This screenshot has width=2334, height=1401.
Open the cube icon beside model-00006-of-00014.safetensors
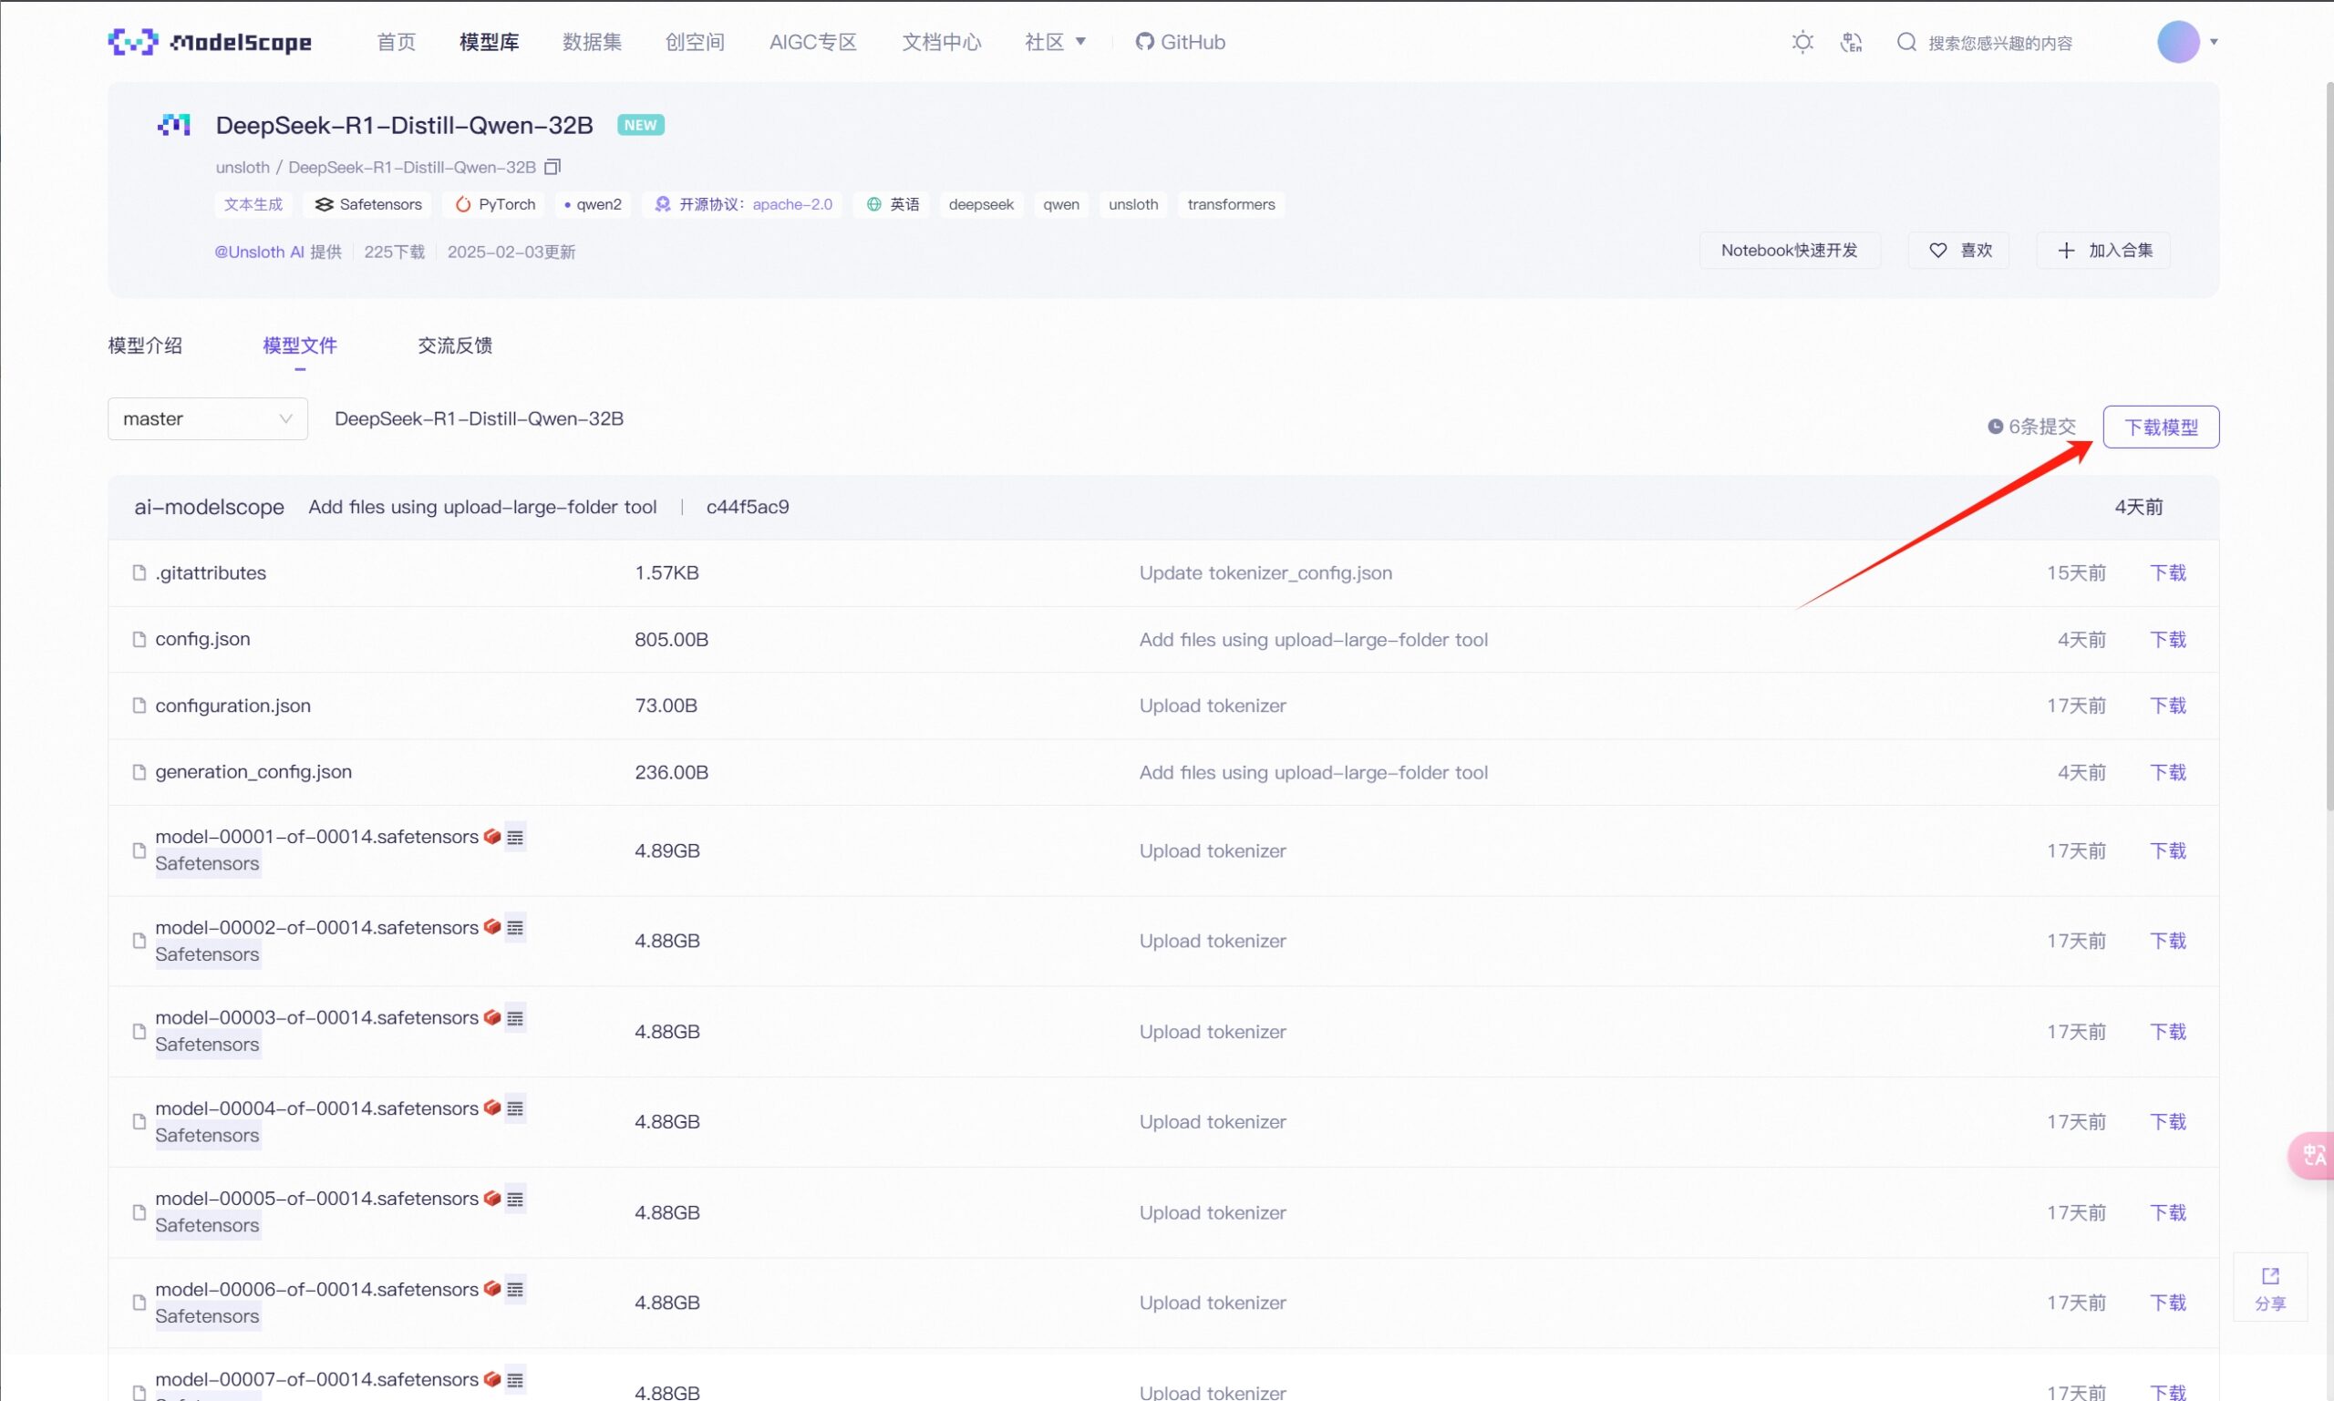click(x=492, y=1289)
